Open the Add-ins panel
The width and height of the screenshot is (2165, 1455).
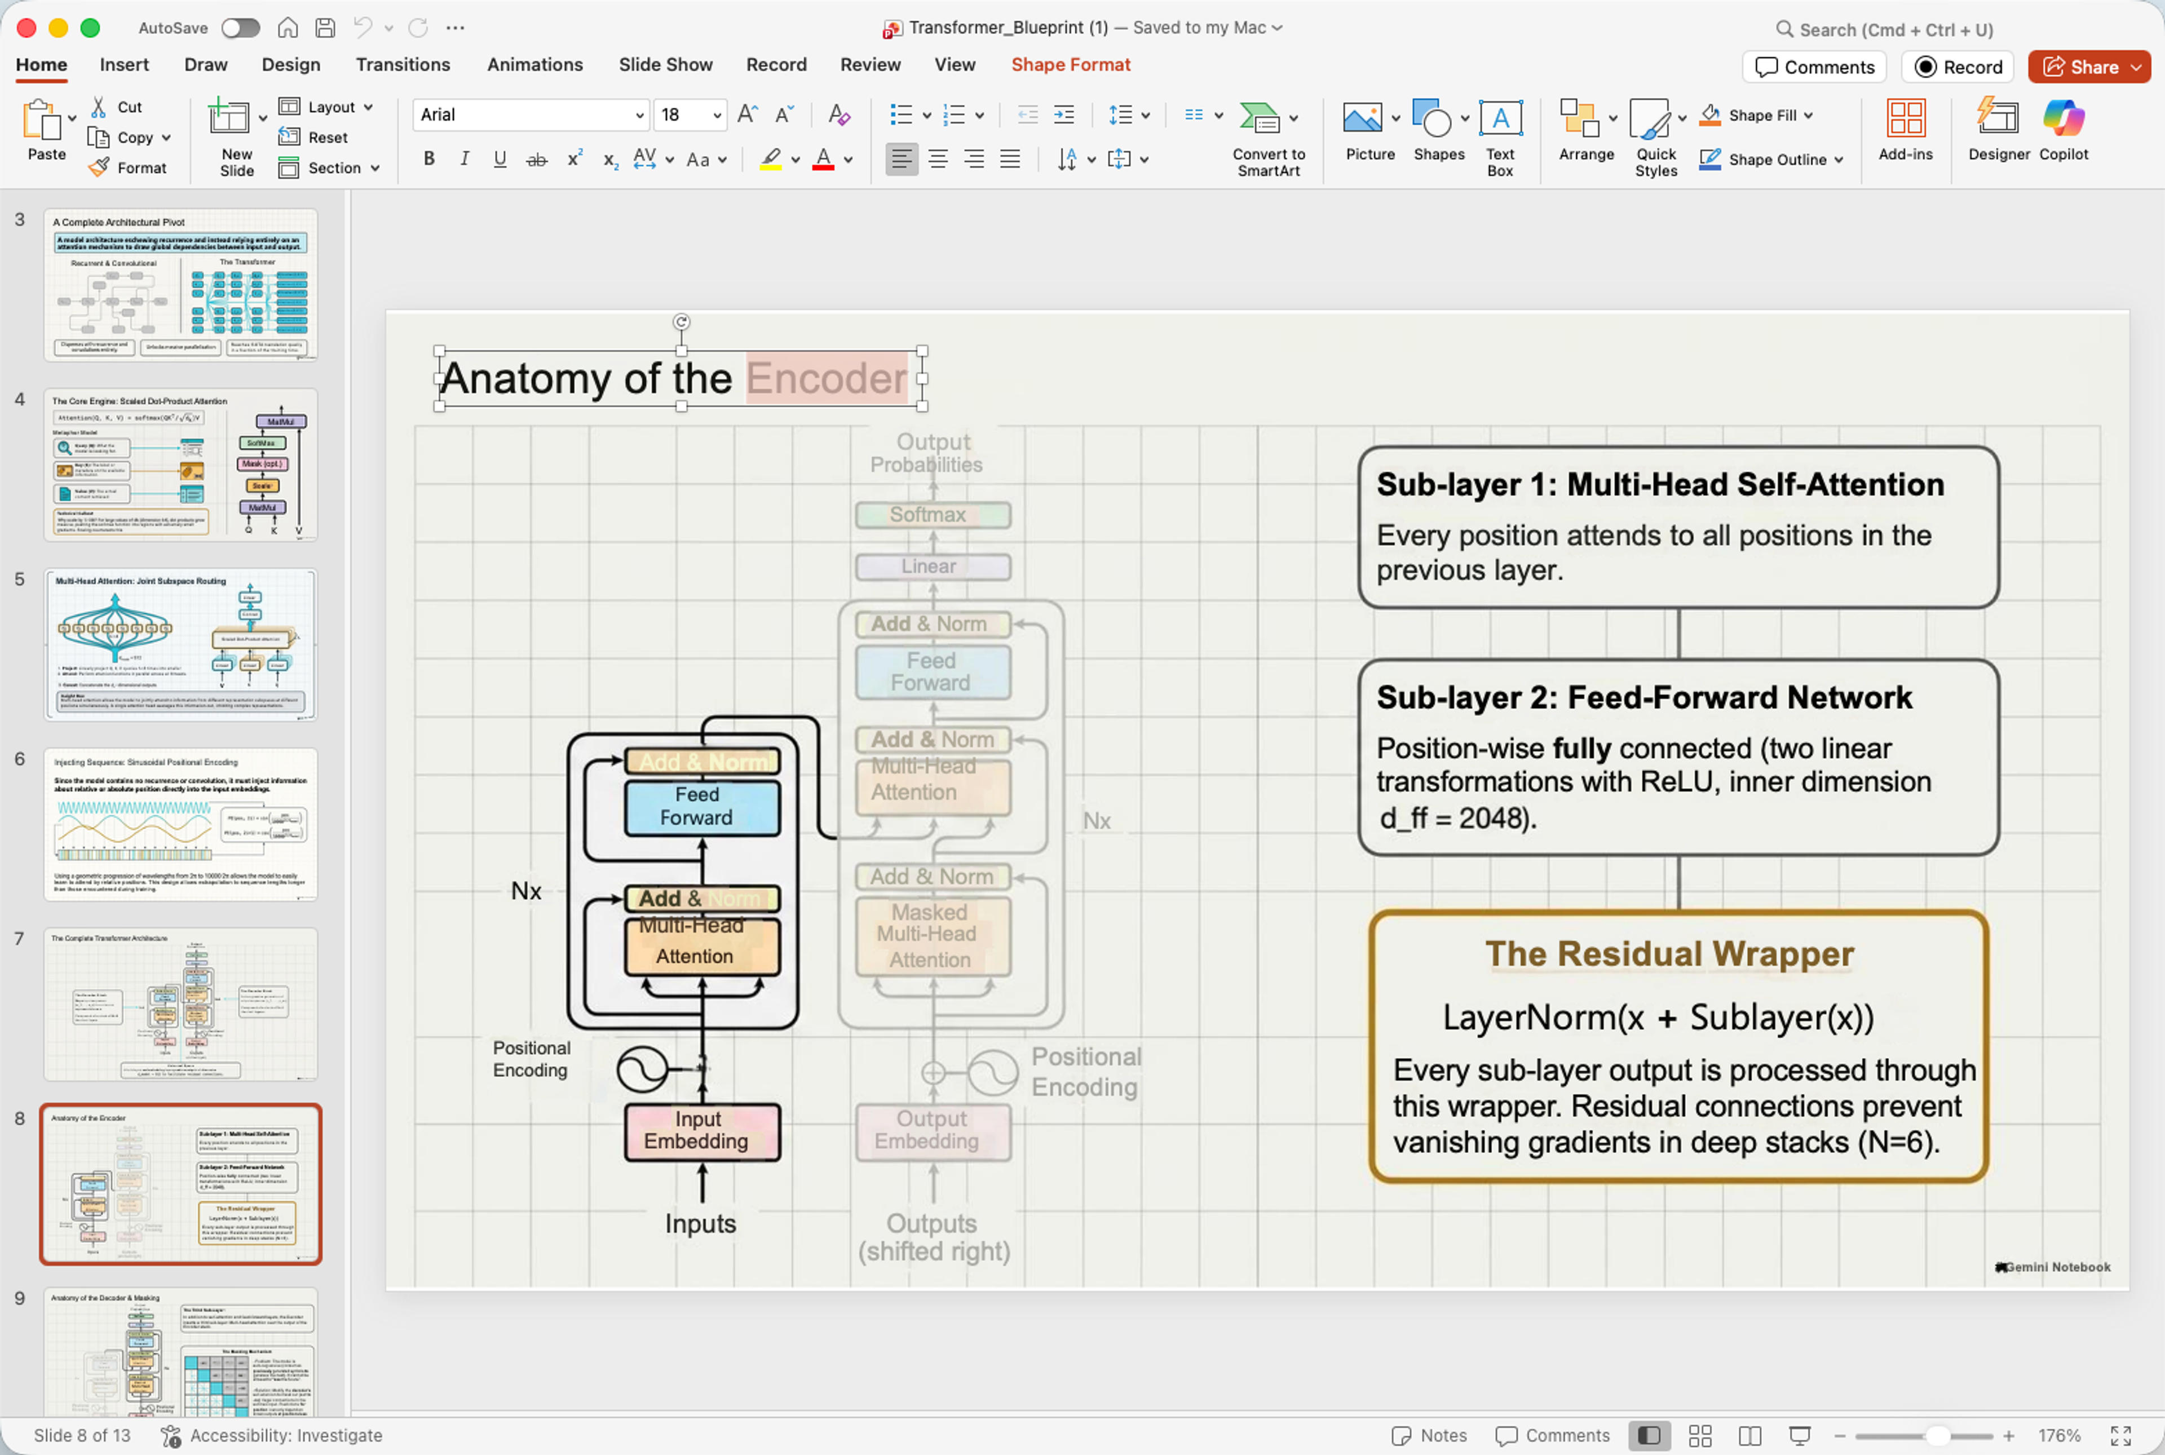click(x=1905, y=130)
